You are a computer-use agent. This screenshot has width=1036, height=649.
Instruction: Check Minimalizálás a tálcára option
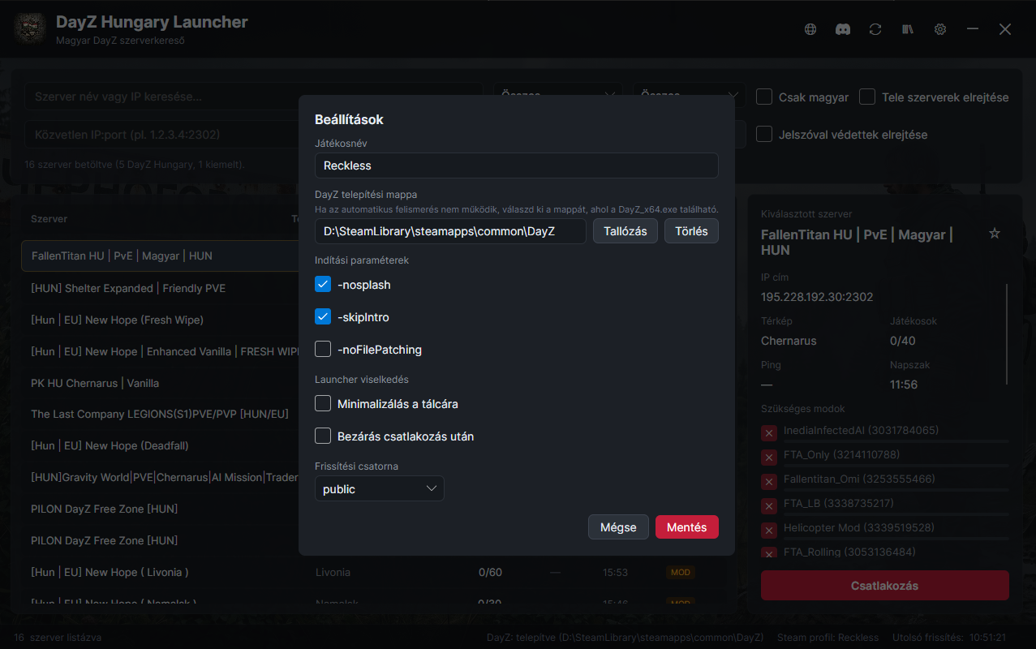pos(323,403)
